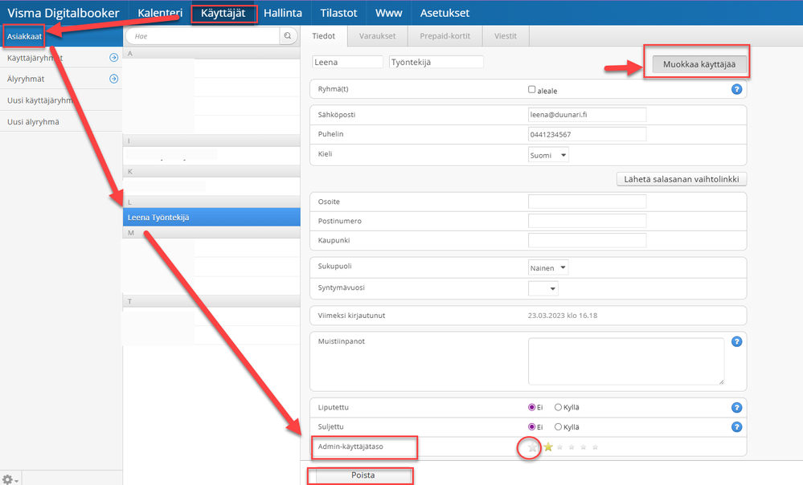This screenshot has width=803, height=485.
Task: Switch to the Tiedot tab
Action: pyautogui.click(x=324, y=36)
